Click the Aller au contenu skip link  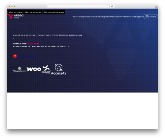coord(33,12)
